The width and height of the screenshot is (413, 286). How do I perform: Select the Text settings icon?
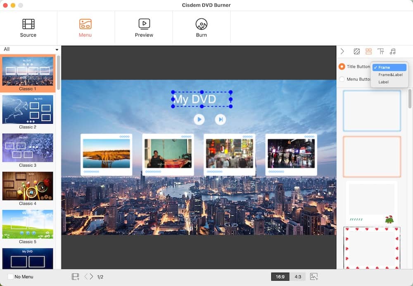point(382,51)
